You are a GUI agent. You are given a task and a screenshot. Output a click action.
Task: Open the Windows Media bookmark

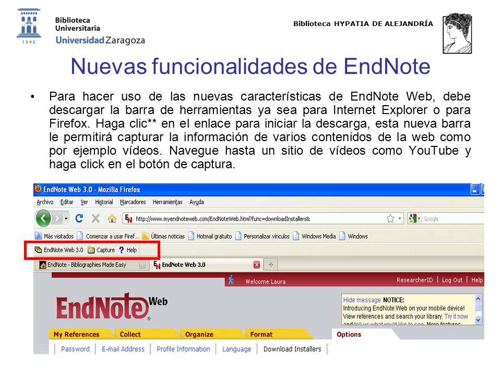tap(314, 236)
